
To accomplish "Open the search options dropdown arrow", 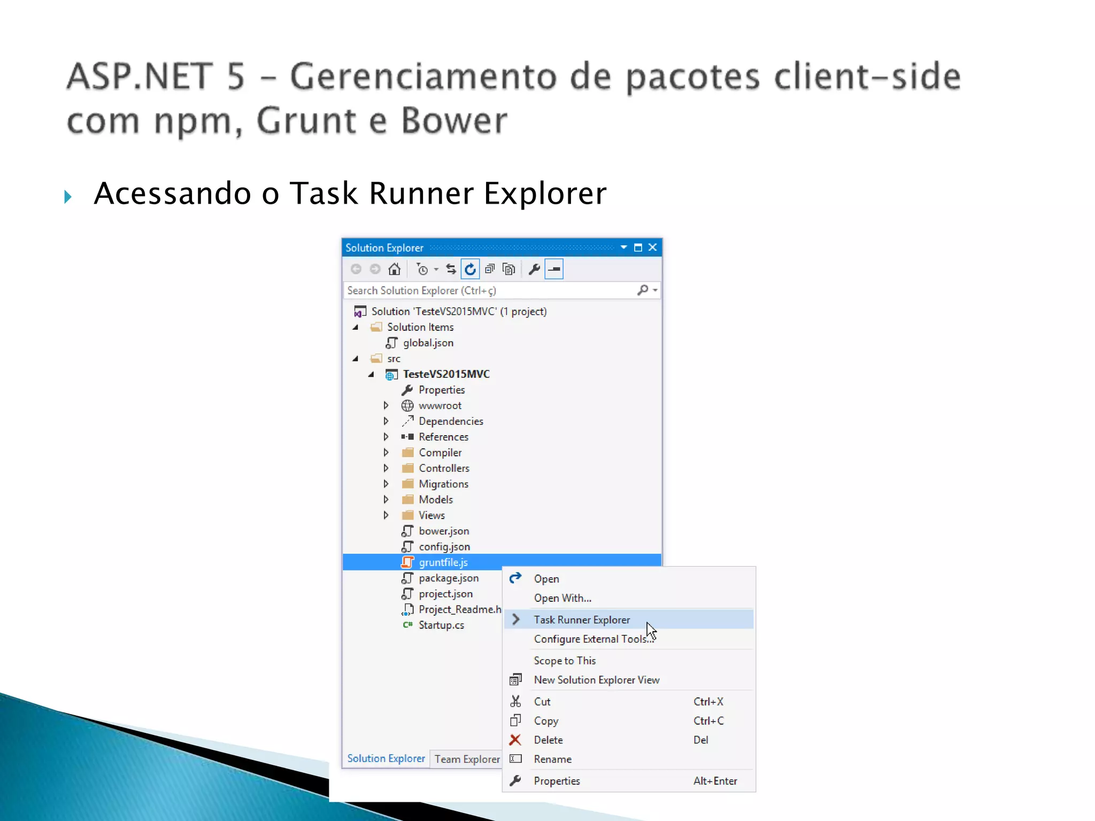I will [x=655, y=291].
